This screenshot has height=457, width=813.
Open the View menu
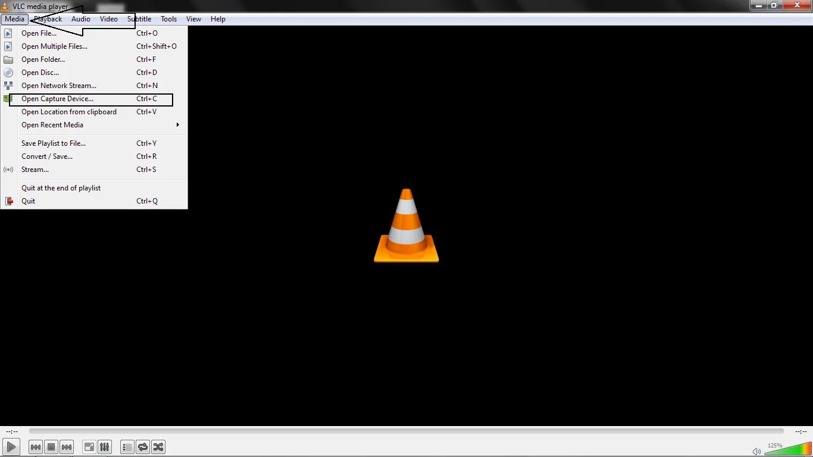coord(193,19)
